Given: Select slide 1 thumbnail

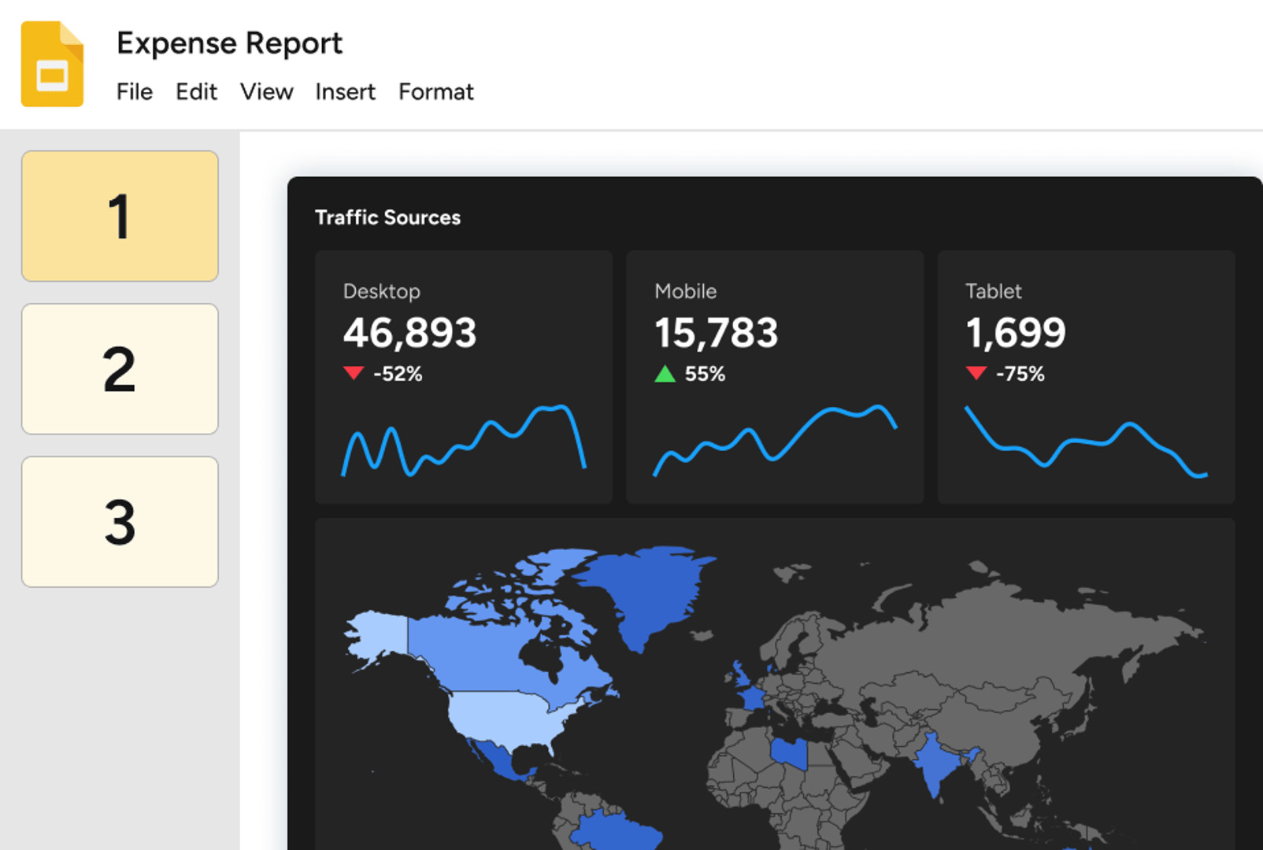Looking at the screenshot, I should point(120,216).
